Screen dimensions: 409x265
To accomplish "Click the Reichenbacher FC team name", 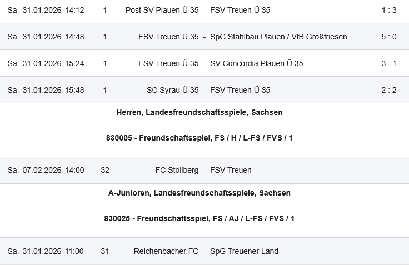I will pyautogui.click(x=166, y=251).
